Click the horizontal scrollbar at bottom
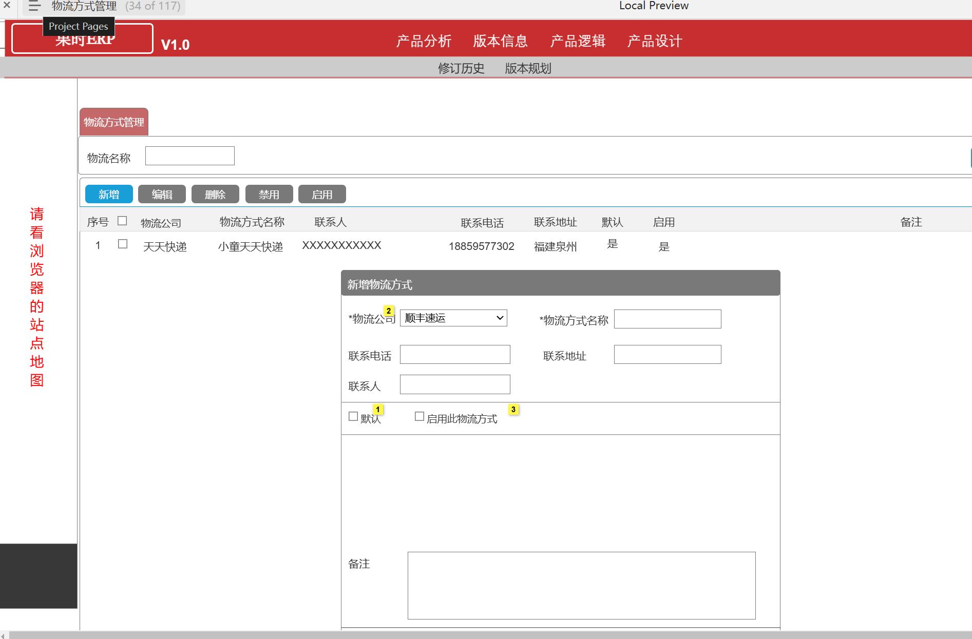 pos(490,635)
